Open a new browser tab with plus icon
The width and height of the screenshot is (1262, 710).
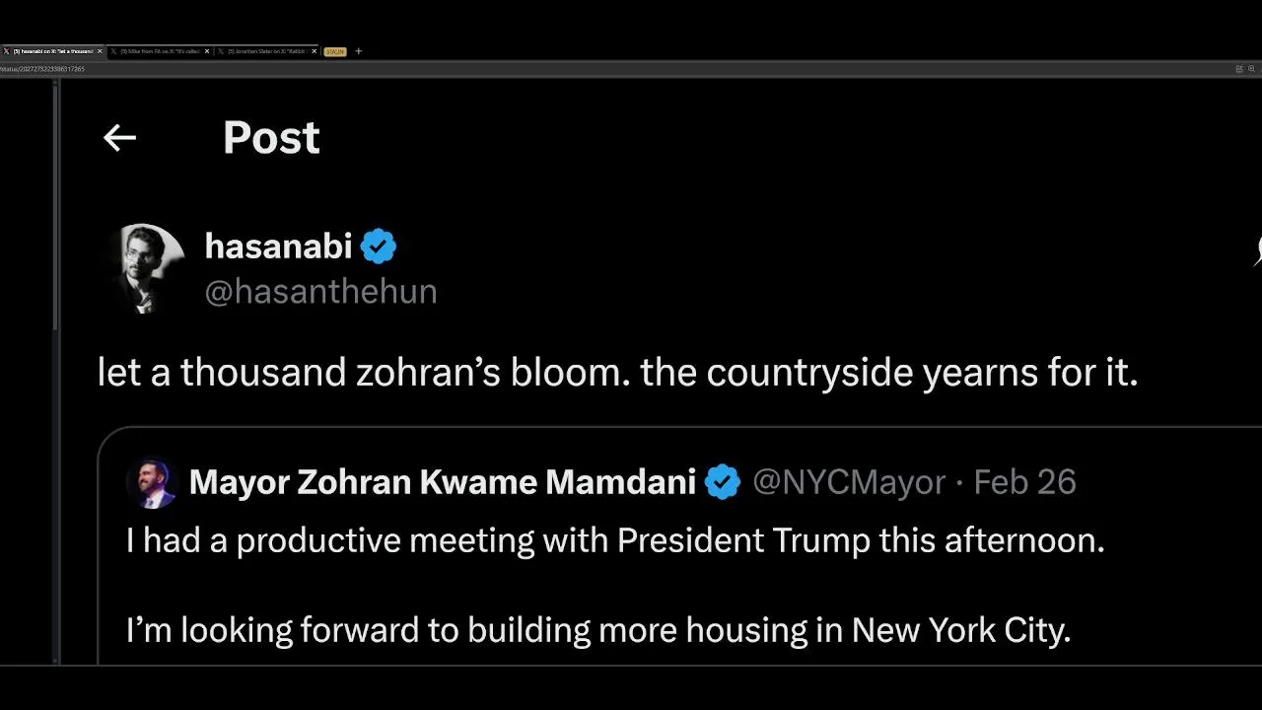pyautogui.click(x=358, y=51)
